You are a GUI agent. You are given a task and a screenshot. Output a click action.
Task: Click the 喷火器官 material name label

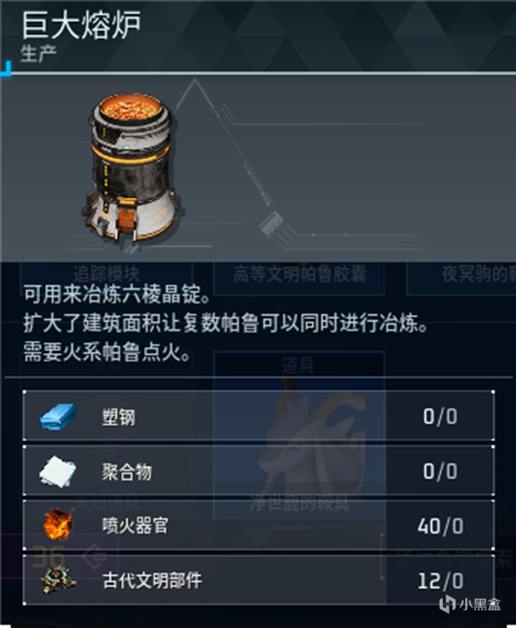tap(135, 526)
